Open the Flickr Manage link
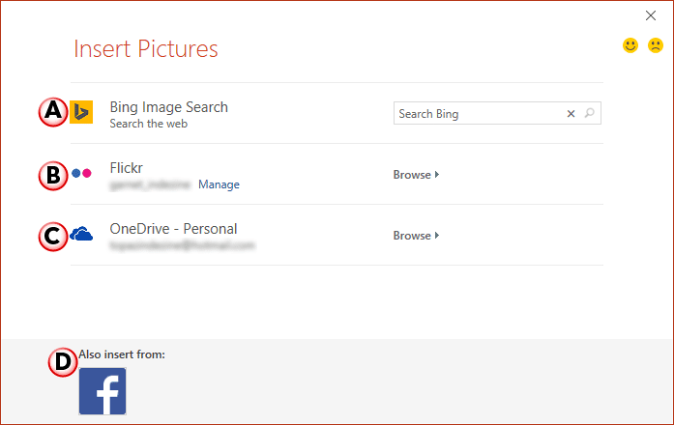This screenshot has width=674, height=425. (219, 184)
